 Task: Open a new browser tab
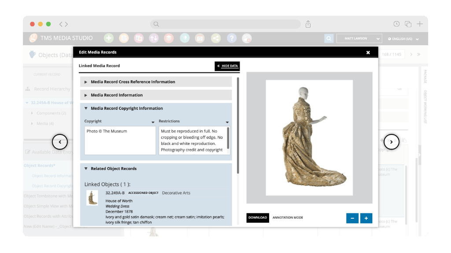coord(420,24)
